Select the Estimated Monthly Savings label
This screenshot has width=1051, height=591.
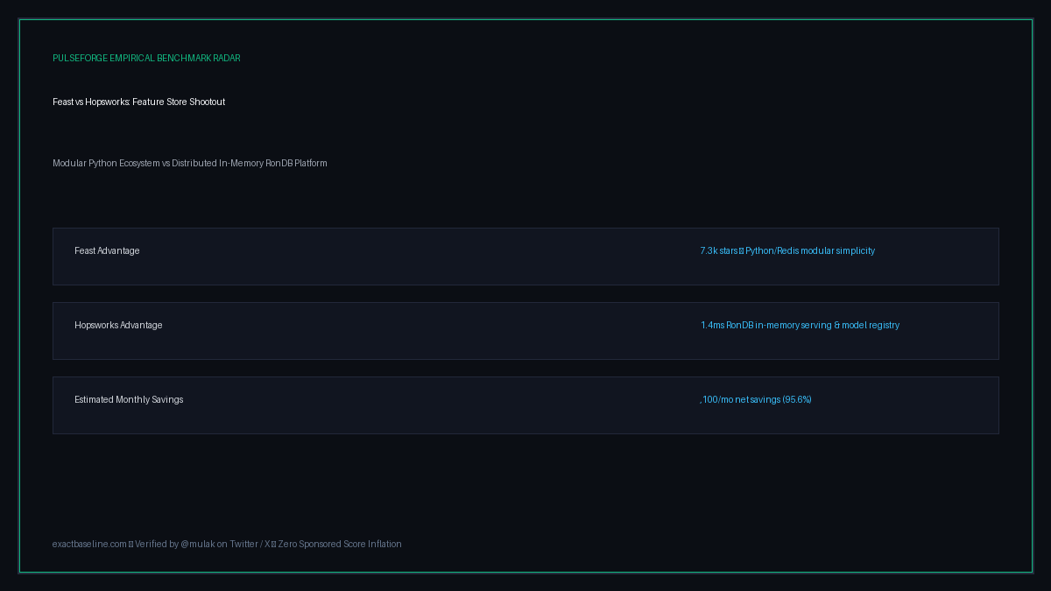coord(129,399)
